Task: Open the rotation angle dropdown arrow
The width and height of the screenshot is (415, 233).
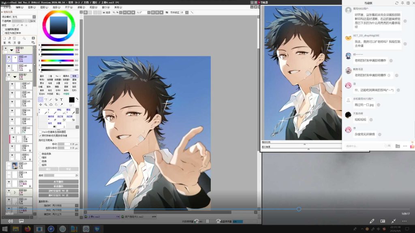Action: tap(149, 13)
